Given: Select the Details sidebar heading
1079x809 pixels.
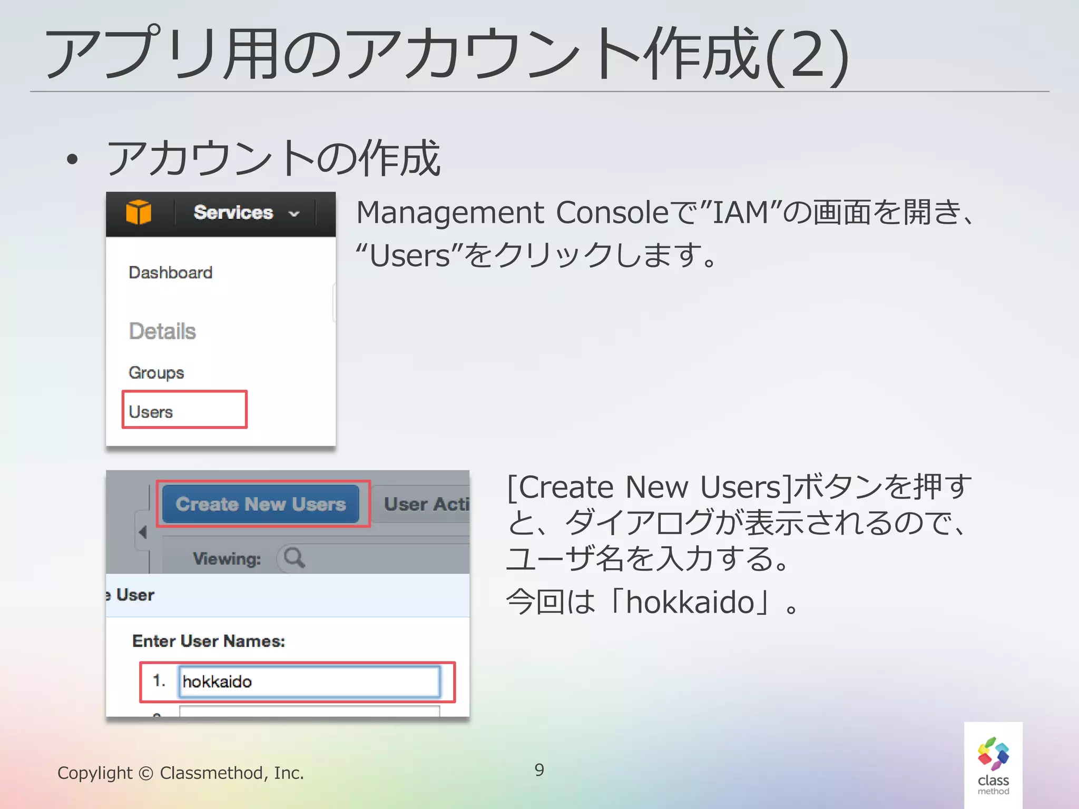Looking at the screenshot, I should point(162,331).
